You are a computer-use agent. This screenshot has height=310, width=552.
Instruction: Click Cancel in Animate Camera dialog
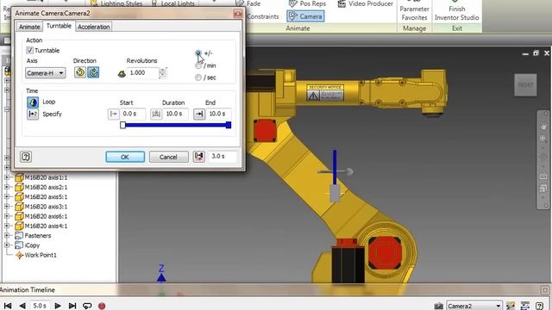pos(169,157)
